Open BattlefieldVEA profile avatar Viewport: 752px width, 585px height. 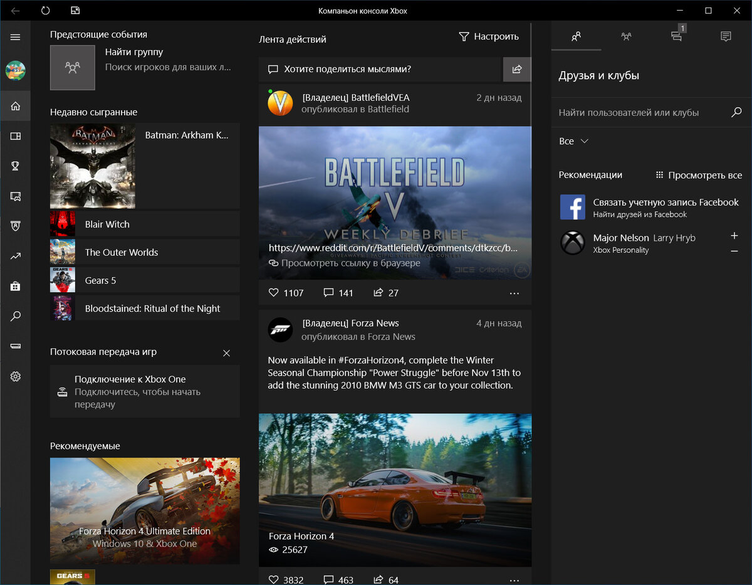click(x=280, y=103)
